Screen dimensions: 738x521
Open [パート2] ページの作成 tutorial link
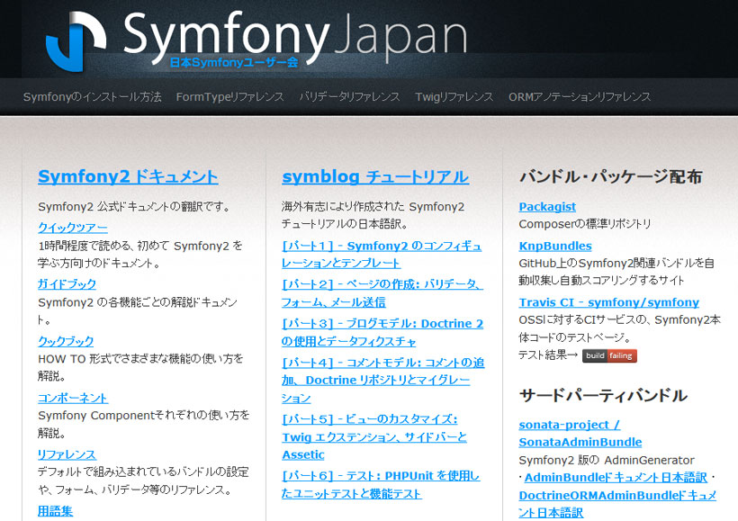[x=382, y=292]
